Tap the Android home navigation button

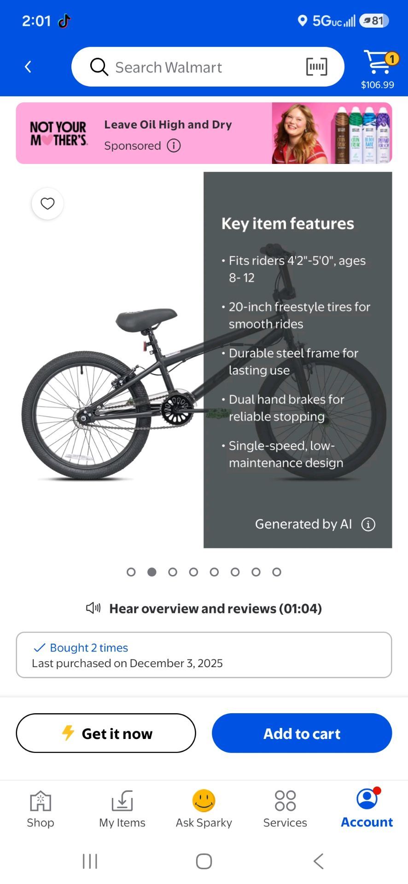tap(204, 861)
